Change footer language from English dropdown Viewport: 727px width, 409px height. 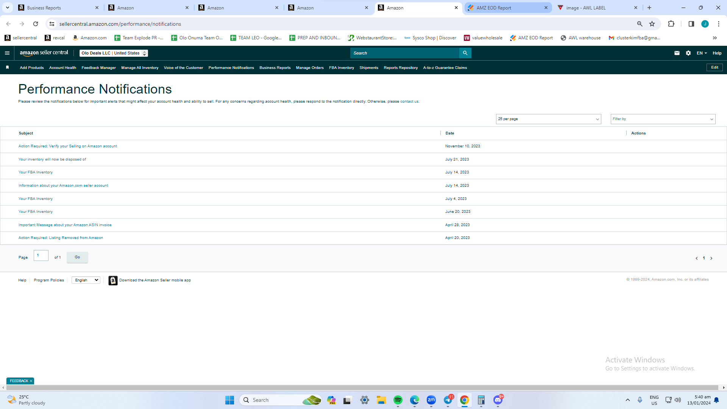(x=86, y=280)
